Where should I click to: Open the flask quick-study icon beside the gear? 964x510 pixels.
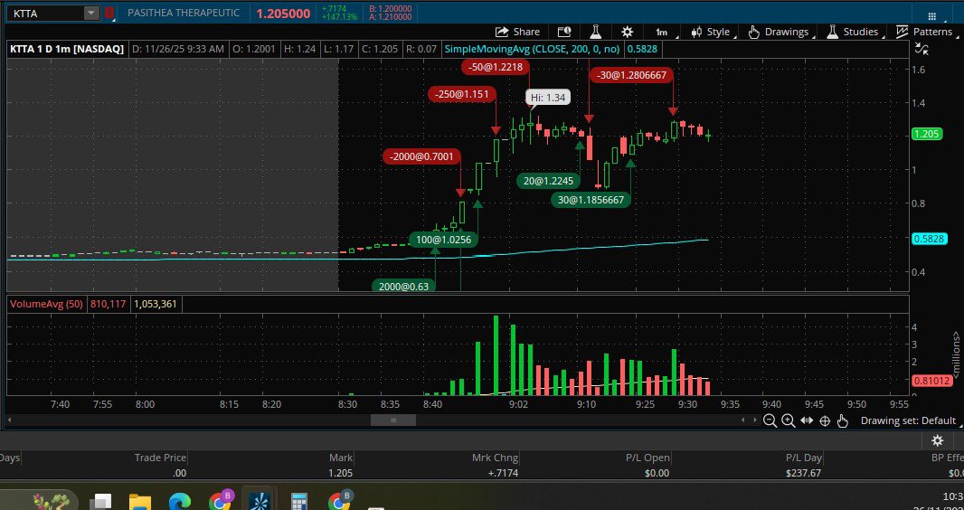click(595, 32)
